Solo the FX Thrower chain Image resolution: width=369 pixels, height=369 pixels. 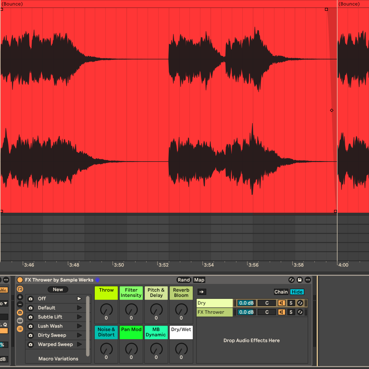click(291, 312)
